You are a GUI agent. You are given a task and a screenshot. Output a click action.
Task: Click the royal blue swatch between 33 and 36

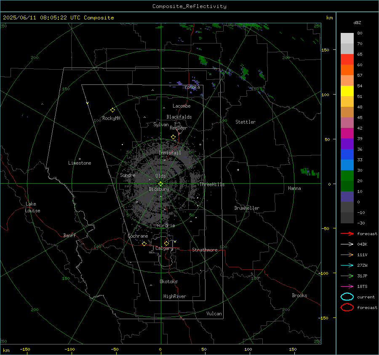pyautogui.click(x=347, y=154)
